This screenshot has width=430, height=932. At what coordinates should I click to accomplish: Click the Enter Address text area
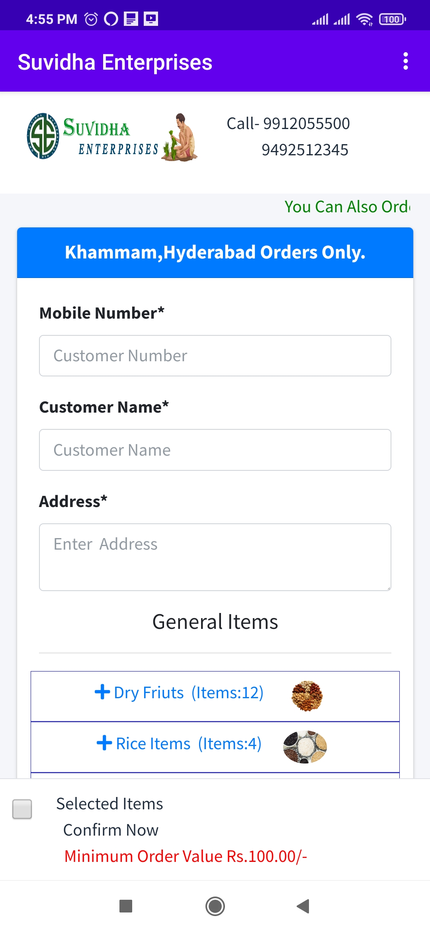point(215,557)
